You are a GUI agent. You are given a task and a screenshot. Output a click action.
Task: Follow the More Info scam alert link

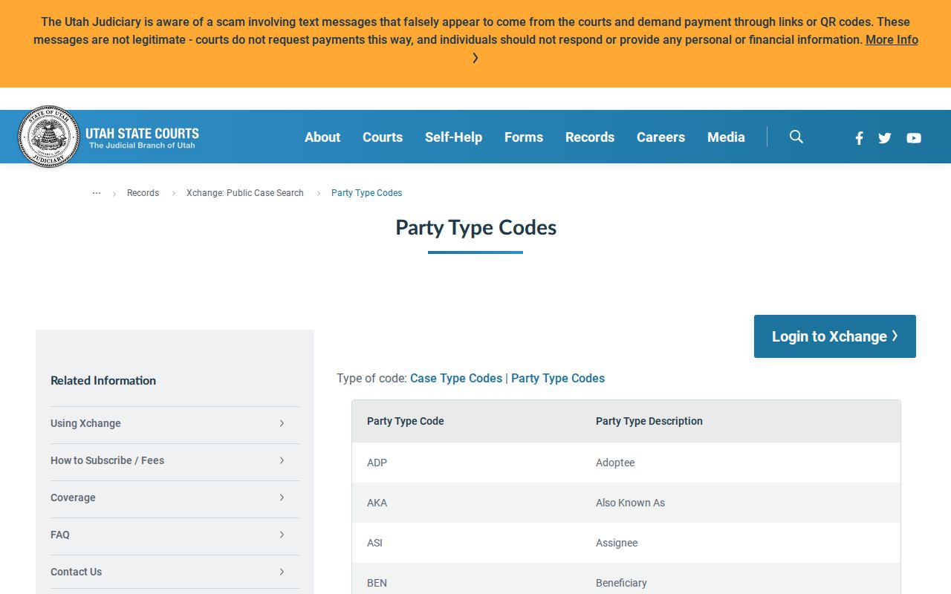click(x=892, y=40)
